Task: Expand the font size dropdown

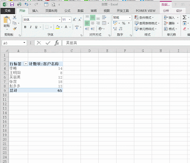Action: click(x=69, y=20)
